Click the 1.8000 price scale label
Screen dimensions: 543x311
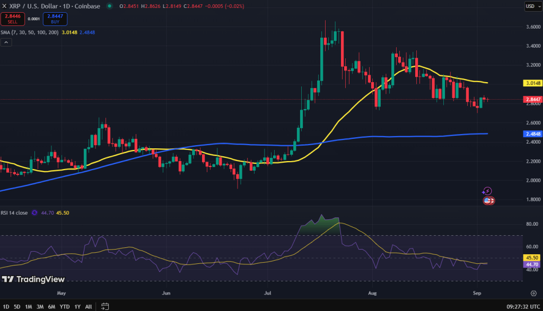(533, 199)
